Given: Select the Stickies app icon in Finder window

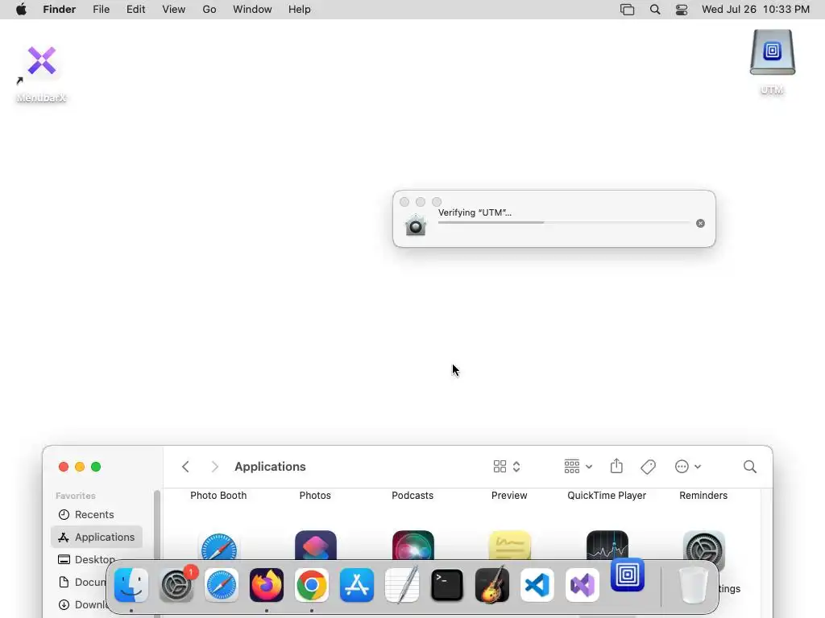Looking at the screenshot, I should click(x=510, y=546).
